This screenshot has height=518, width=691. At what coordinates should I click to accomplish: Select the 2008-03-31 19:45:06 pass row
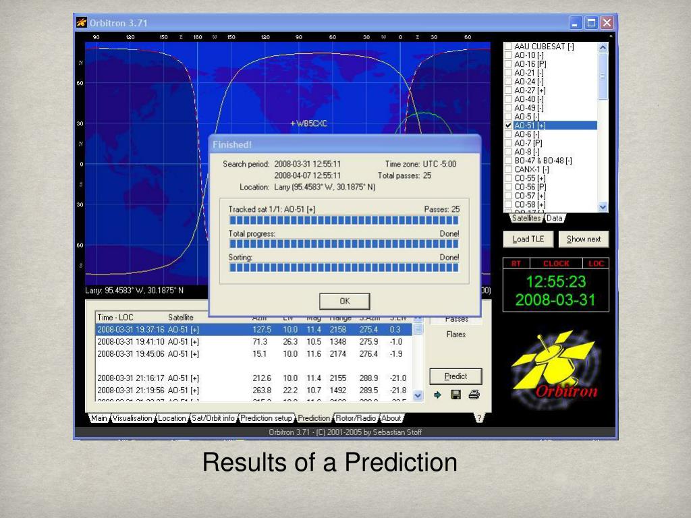(x=254, y=353)
